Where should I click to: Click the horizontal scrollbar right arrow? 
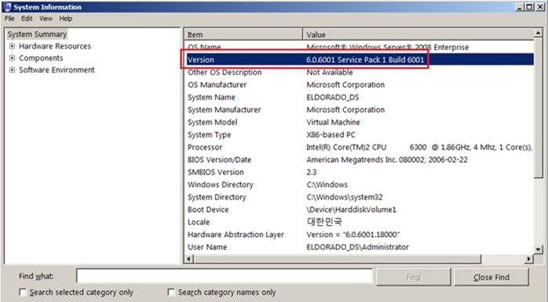click(529, 259)
